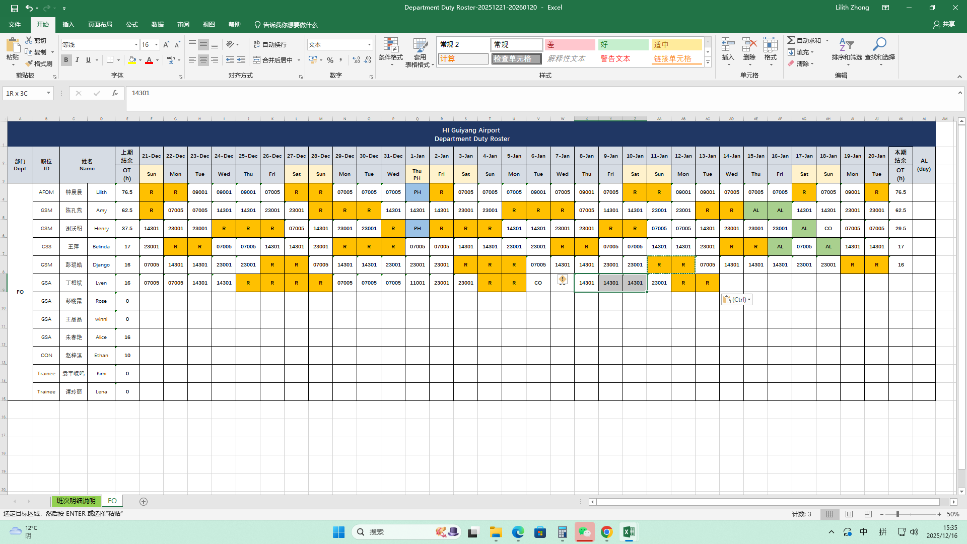Click the Insert Function fx icon

point(115,93)
